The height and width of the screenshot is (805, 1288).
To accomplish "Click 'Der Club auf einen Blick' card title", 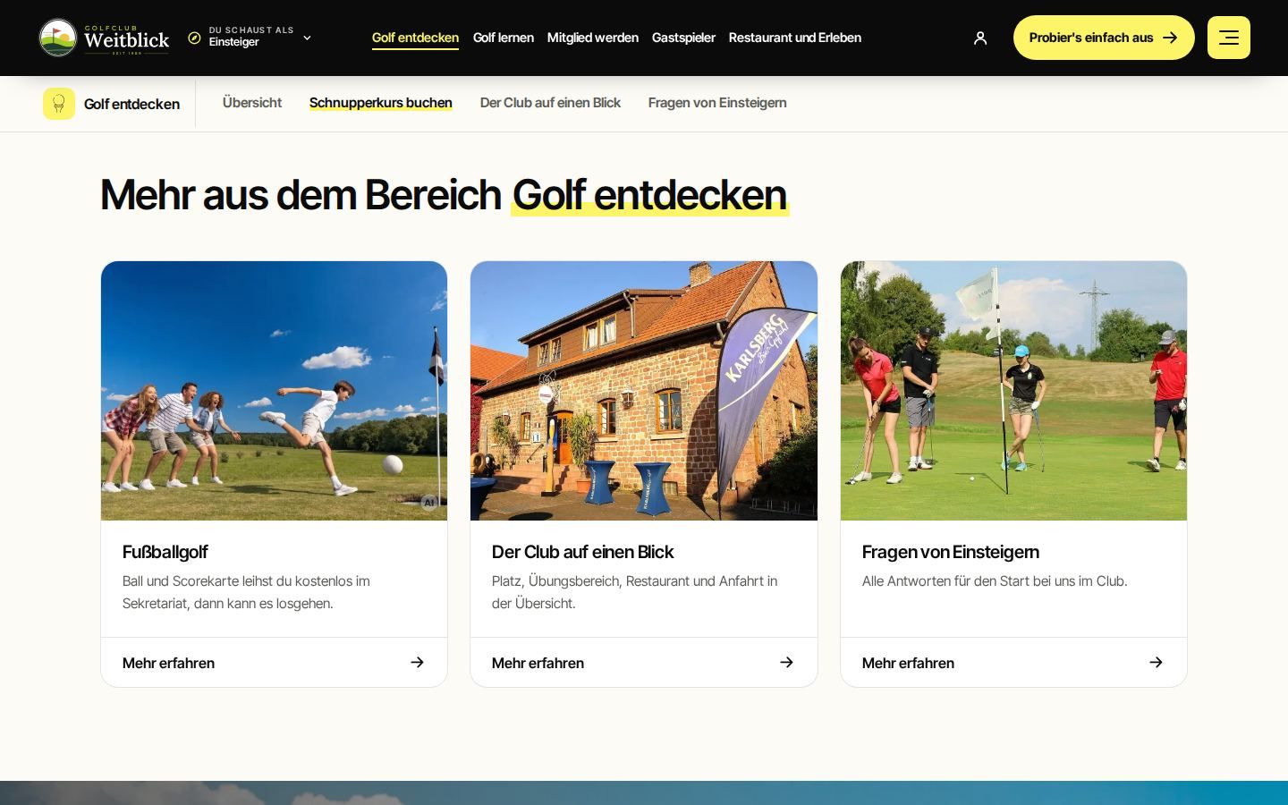I will 582,552.
